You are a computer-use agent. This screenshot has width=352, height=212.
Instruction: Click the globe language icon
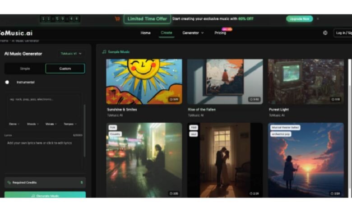point(325,33)
